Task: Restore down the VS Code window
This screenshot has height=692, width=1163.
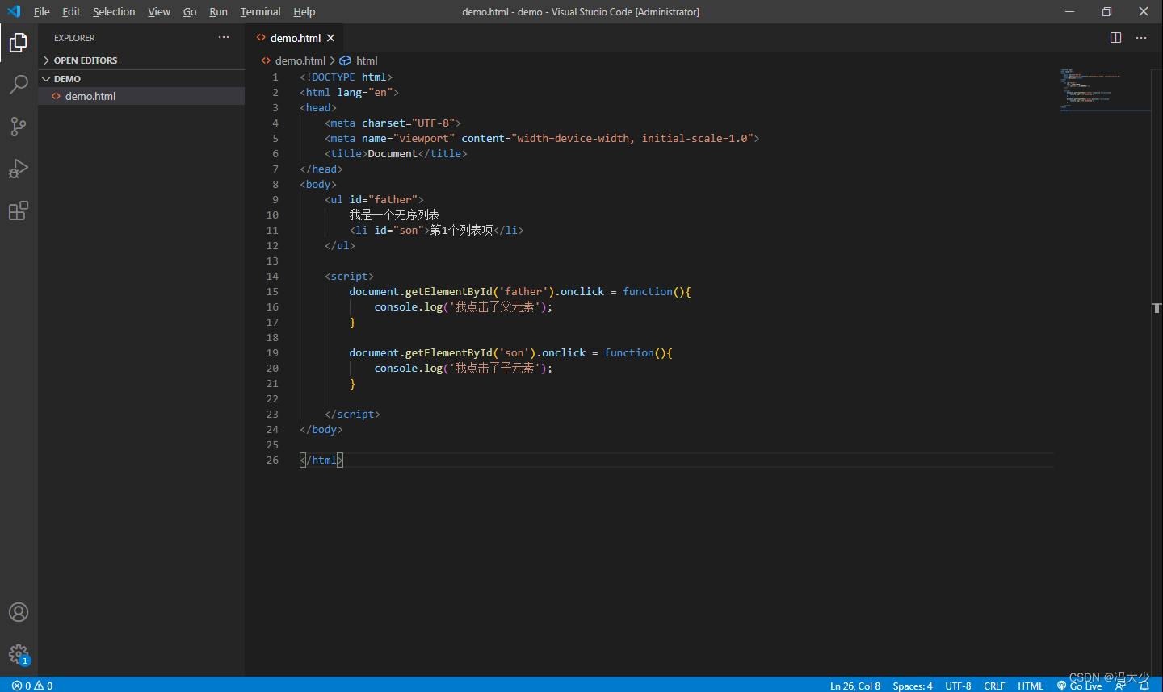Action: pos(1106,11)
